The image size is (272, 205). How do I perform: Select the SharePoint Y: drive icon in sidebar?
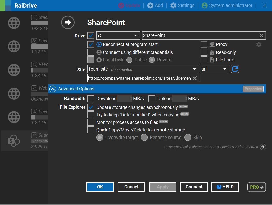[14, 141]
